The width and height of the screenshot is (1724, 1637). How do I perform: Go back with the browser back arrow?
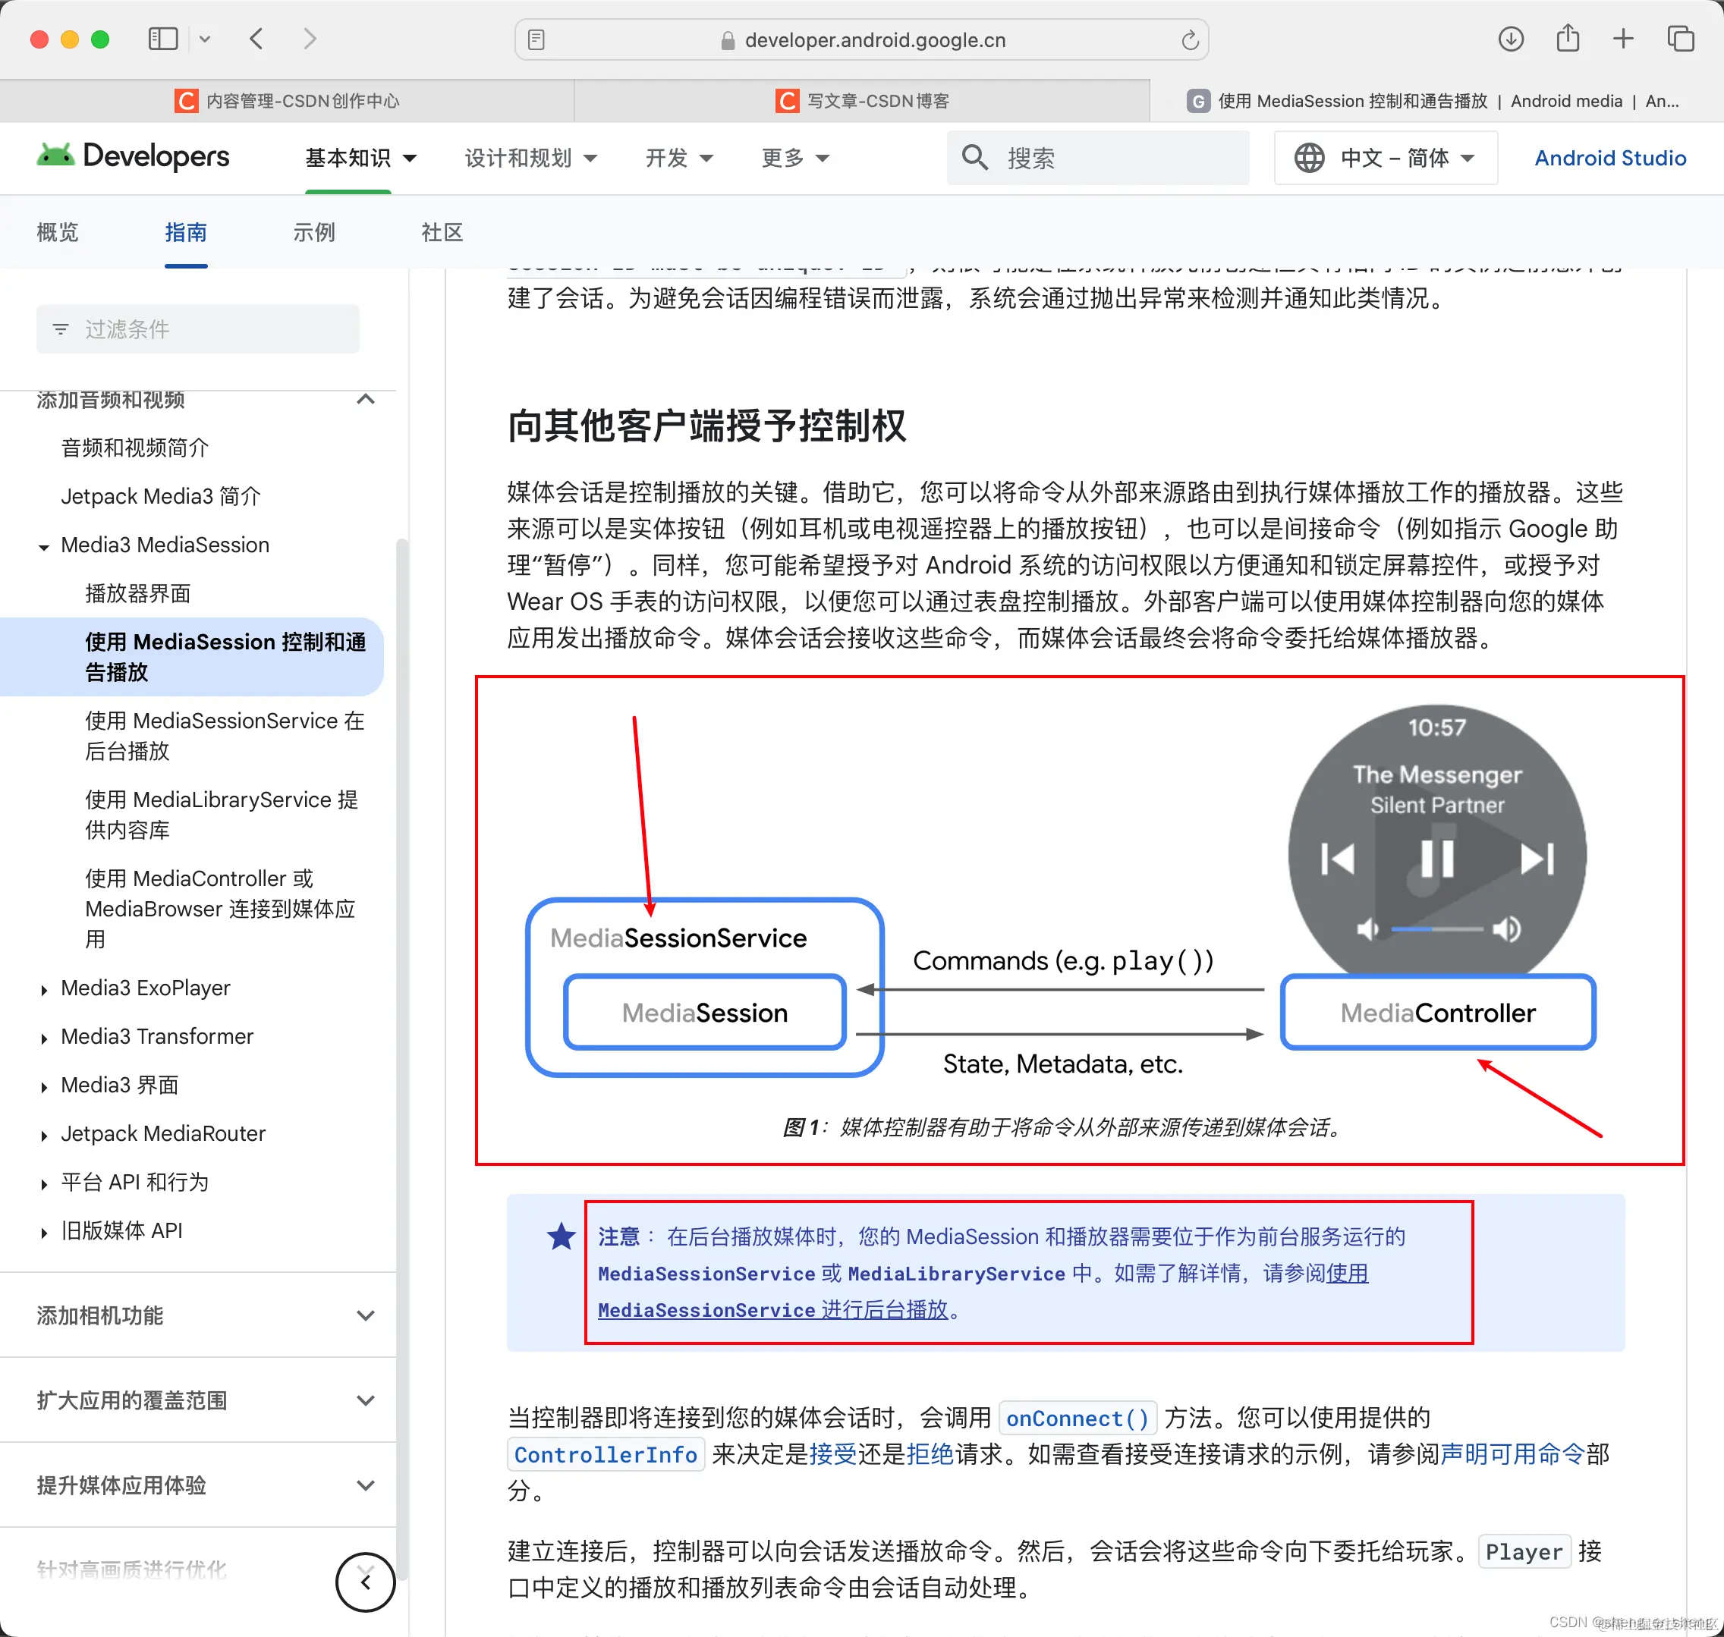coord(256,39)
